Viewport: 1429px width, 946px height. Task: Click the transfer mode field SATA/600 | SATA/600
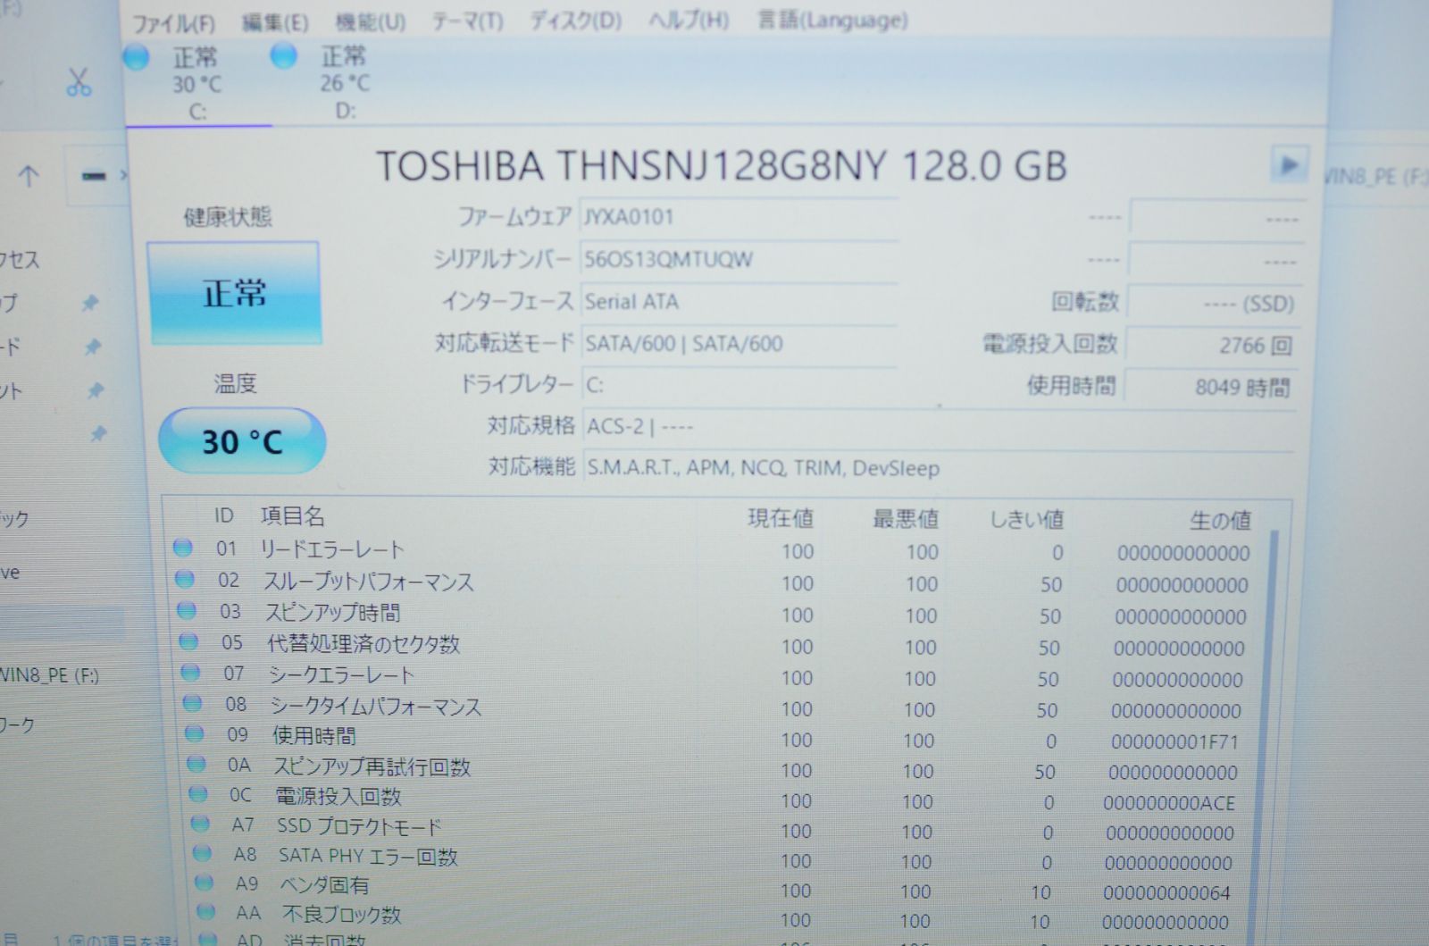click(738, 344)
